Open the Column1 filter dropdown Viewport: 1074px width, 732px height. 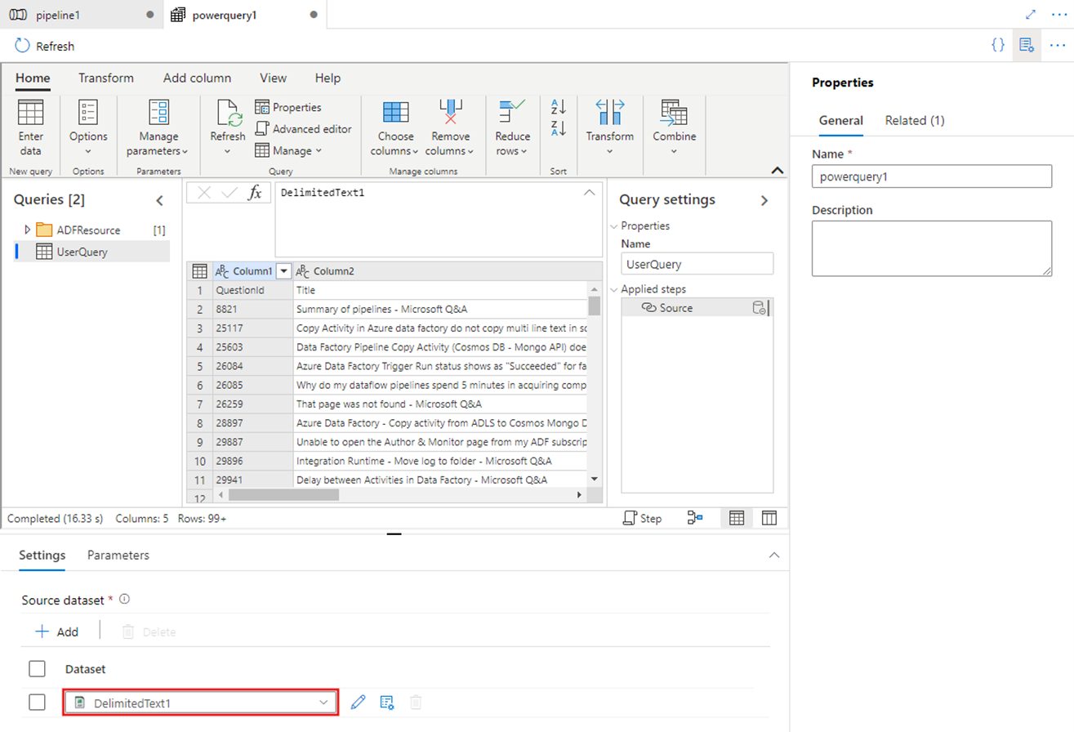283,270
